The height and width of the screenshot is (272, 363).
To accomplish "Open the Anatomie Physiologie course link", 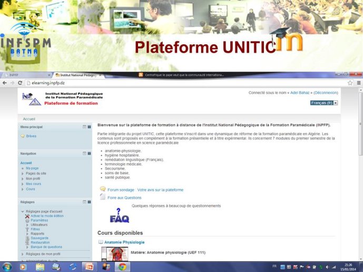I will click(124, 242).
